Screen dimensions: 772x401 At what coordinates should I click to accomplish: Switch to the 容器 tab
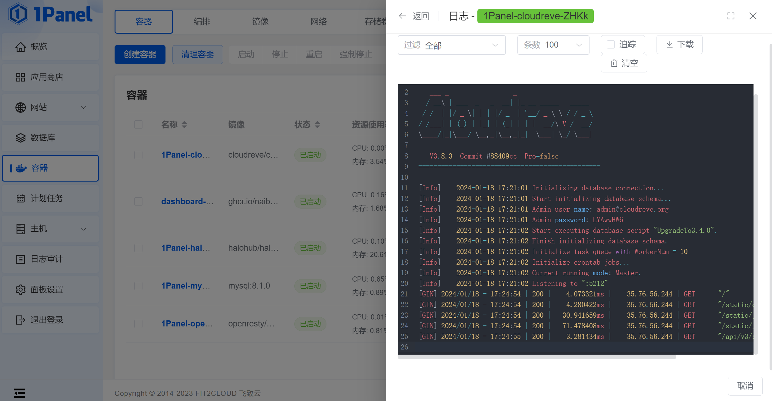[144, 22]
